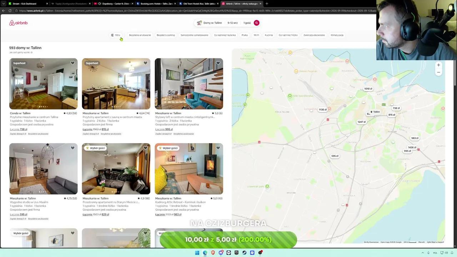Select the 1010 zł map price marker
The height and width of the screenshot is (257, 457).
pyautogui.click(x=368, y=89)
